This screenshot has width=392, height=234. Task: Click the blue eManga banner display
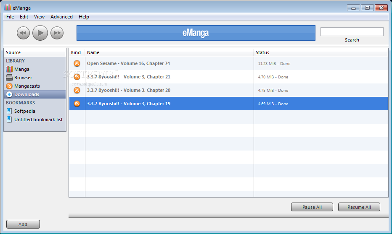tap(196, 33)
